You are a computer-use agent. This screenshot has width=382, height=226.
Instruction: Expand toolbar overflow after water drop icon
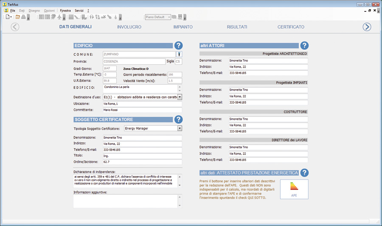point(121,17)
